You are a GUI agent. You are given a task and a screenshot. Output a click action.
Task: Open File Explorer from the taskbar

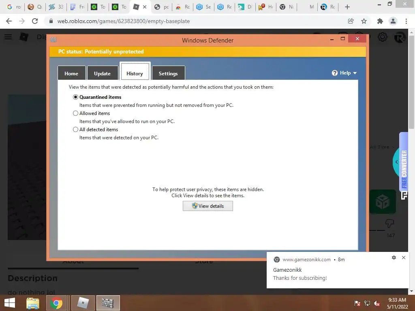[33, 303]
